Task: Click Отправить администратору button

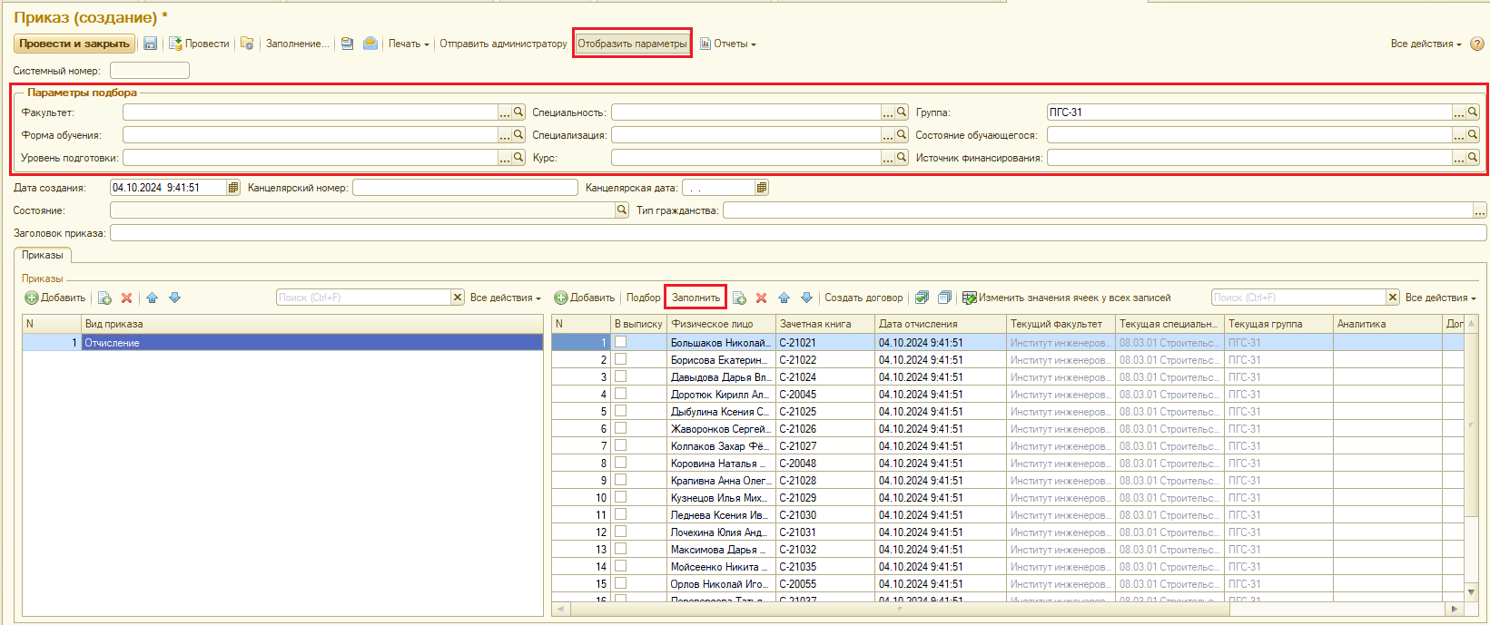Action: tap(503, 44)
